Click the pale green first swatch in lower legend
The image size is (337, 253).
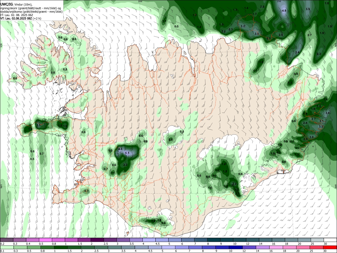pyautogui.click(x=7, y=247)
